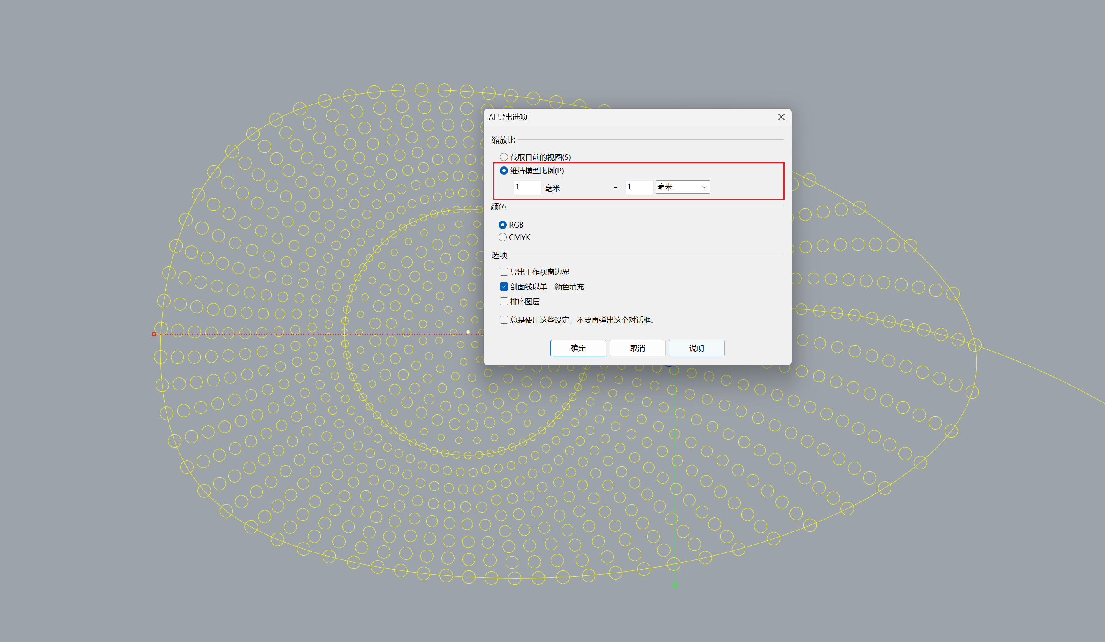
Task: Tick the 排序图层 checkbox
Action: pos(504,302)
